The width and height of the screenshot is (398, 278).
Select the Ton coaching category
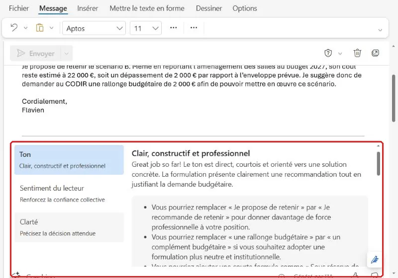pos(69,160)
